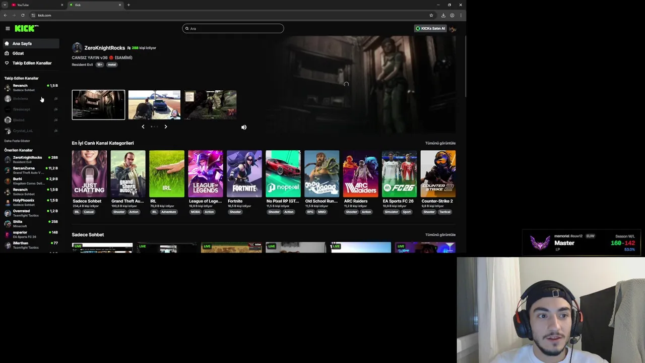Open Overrated recommended channel

click(x=30, y=213)
